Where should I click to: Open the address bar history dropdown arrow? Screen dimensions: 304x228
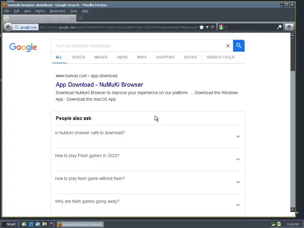207,27
